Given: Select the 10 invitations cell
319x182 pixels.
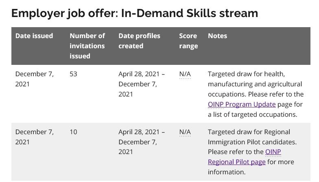Looking at the screenshot, I should tap(73, 132).
